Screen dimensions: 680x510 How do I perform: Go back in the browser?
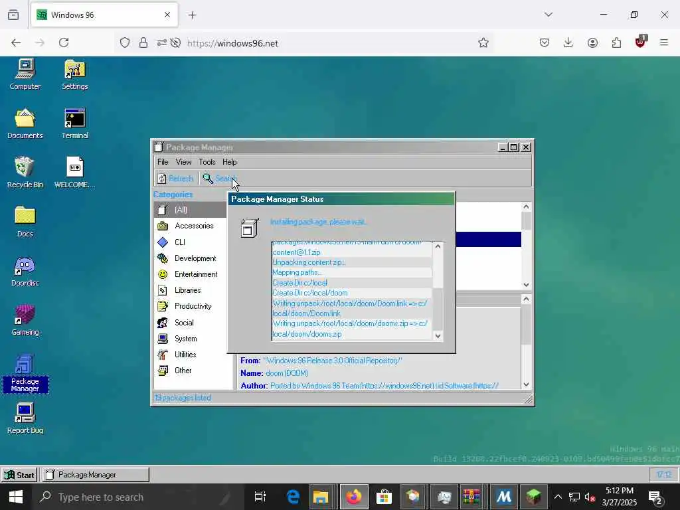[x=16, y=42]
